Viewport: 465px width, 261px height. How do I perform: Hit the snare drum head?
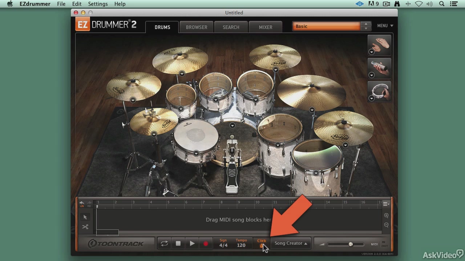click(x=196, y=135)
